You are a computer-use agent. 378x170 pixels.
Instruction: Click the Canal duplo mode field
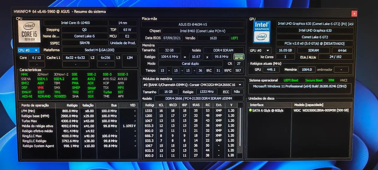pyautogui.click(x=190, y=63)
